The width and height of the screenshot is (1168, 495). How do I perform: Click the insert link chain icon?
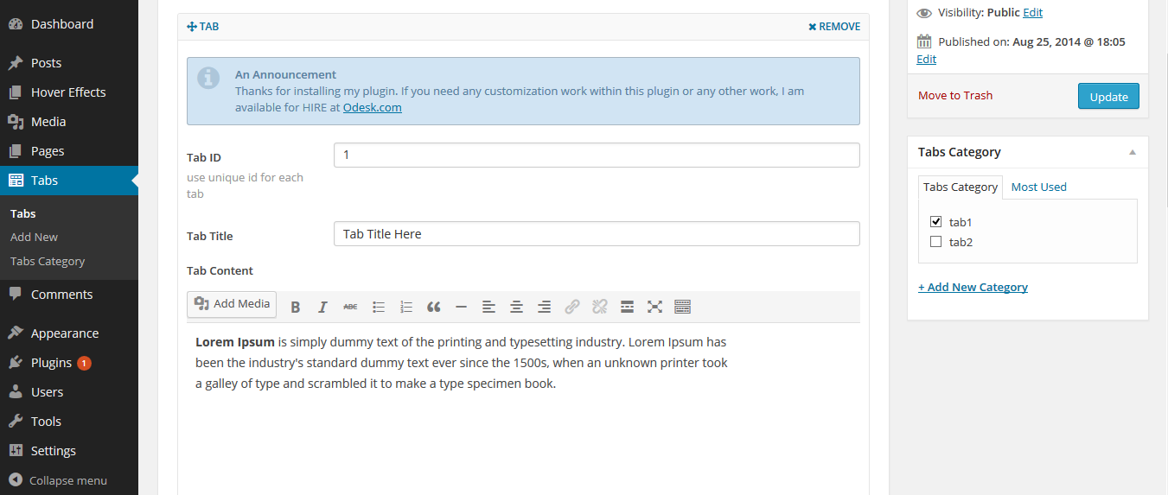point(571,307)
